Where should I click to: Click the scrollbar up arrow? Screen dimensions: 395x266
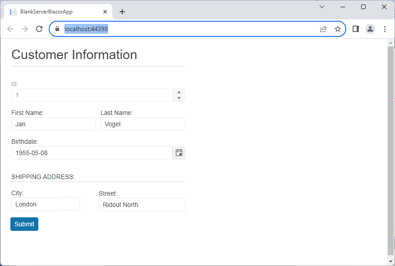tap(391, 43)
